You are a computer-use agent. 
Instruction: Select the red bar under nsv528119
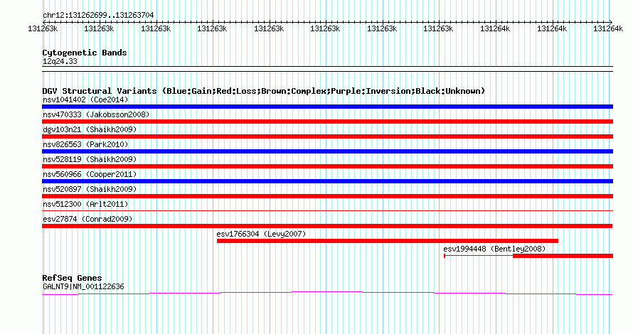pos(327,166)
